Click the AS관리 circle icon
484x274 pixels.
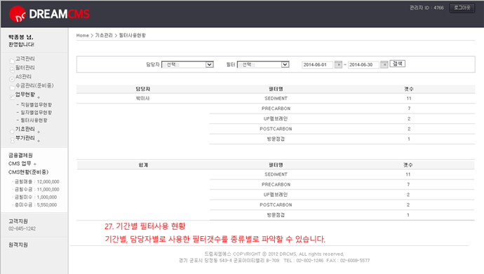coord(12,79)
